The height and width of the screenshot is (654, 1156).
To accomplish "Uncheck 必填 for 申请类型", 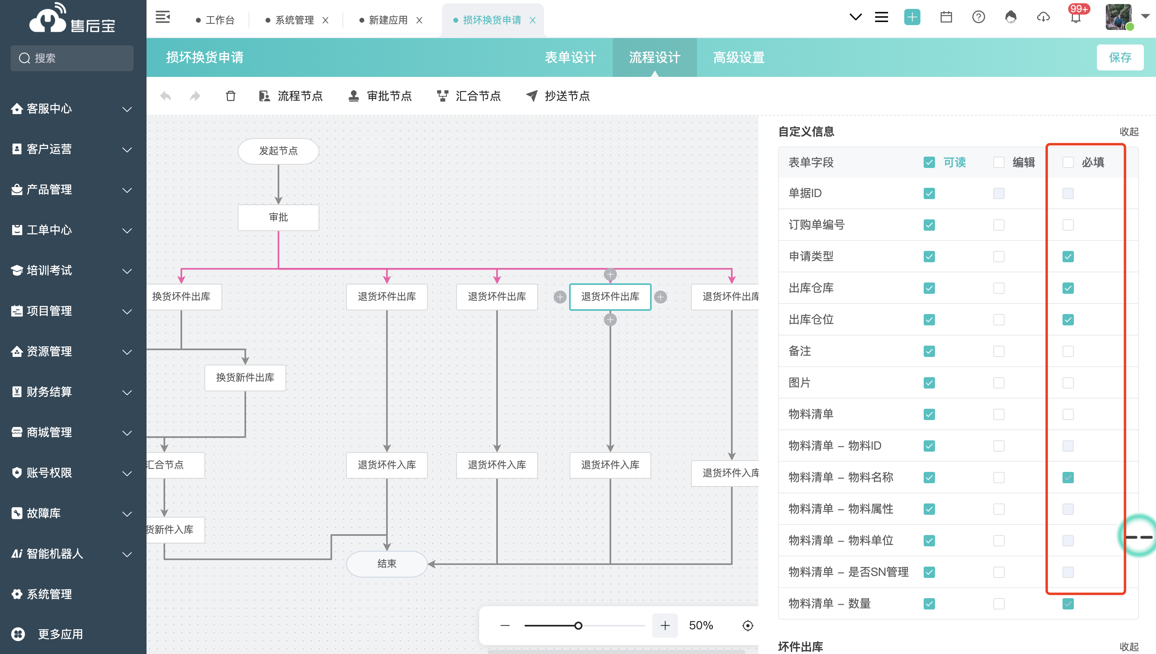I will tap(1067, 257).
